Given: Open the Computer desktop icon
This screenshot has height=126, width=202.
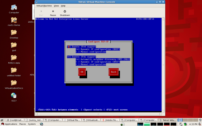Looking at the screenshot, I should [14, 7].
